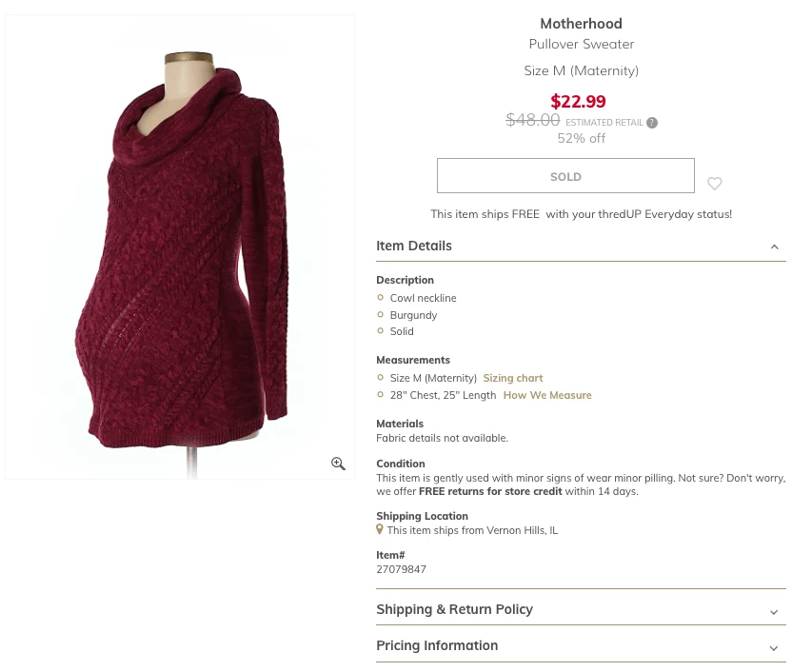Expand the Shipping & Return Policy chevron

point(774,612)
